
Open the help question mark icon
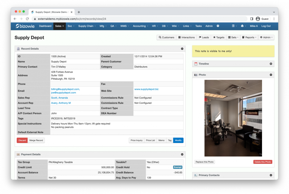218,26
